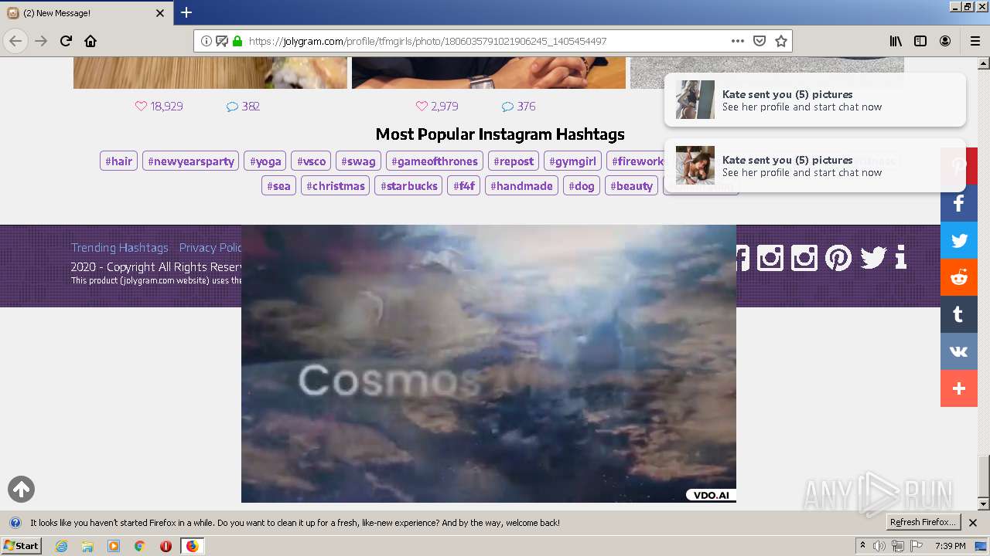Share page on Twitter sidebar button
The width and height of the screenshot is (990, 556).
point(959,240)
